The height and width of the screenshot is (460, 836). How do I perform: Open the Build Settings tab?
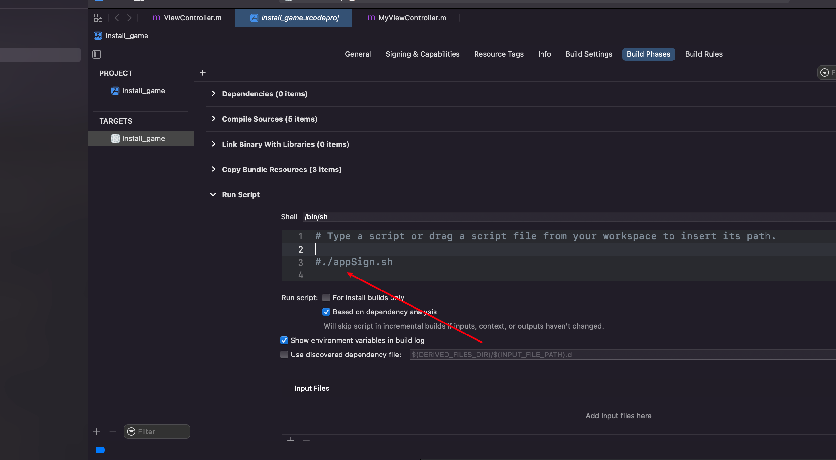pos(589,54)
